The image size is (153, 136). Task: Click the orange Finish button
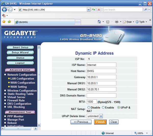(x=100, y=122)
